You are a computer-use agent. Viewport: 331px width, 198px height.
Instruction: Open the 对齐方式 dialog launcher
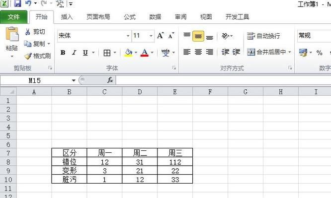point(290,68)
